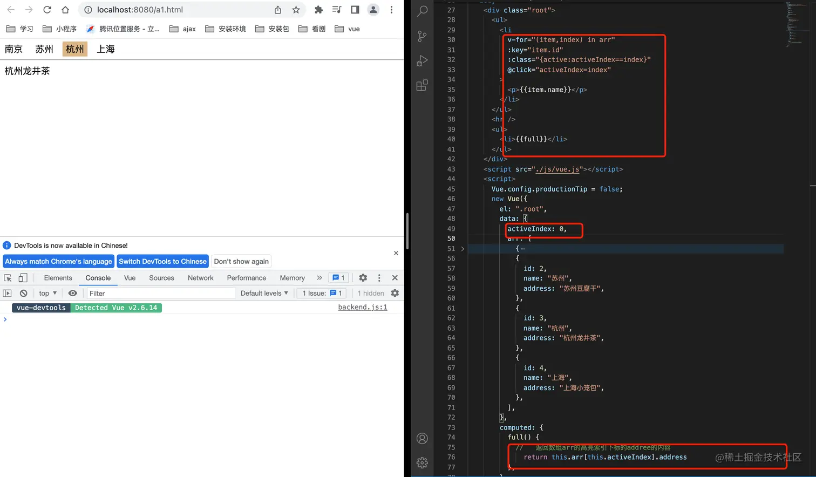Dismiss the DevTools language notice
The width and height of the screenshot is (816, 477).
[x=396, y=253]
